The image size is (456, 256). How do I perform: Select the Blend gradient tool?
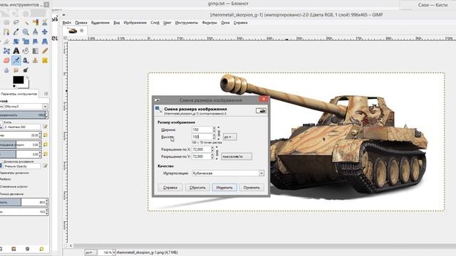[35, 50]
